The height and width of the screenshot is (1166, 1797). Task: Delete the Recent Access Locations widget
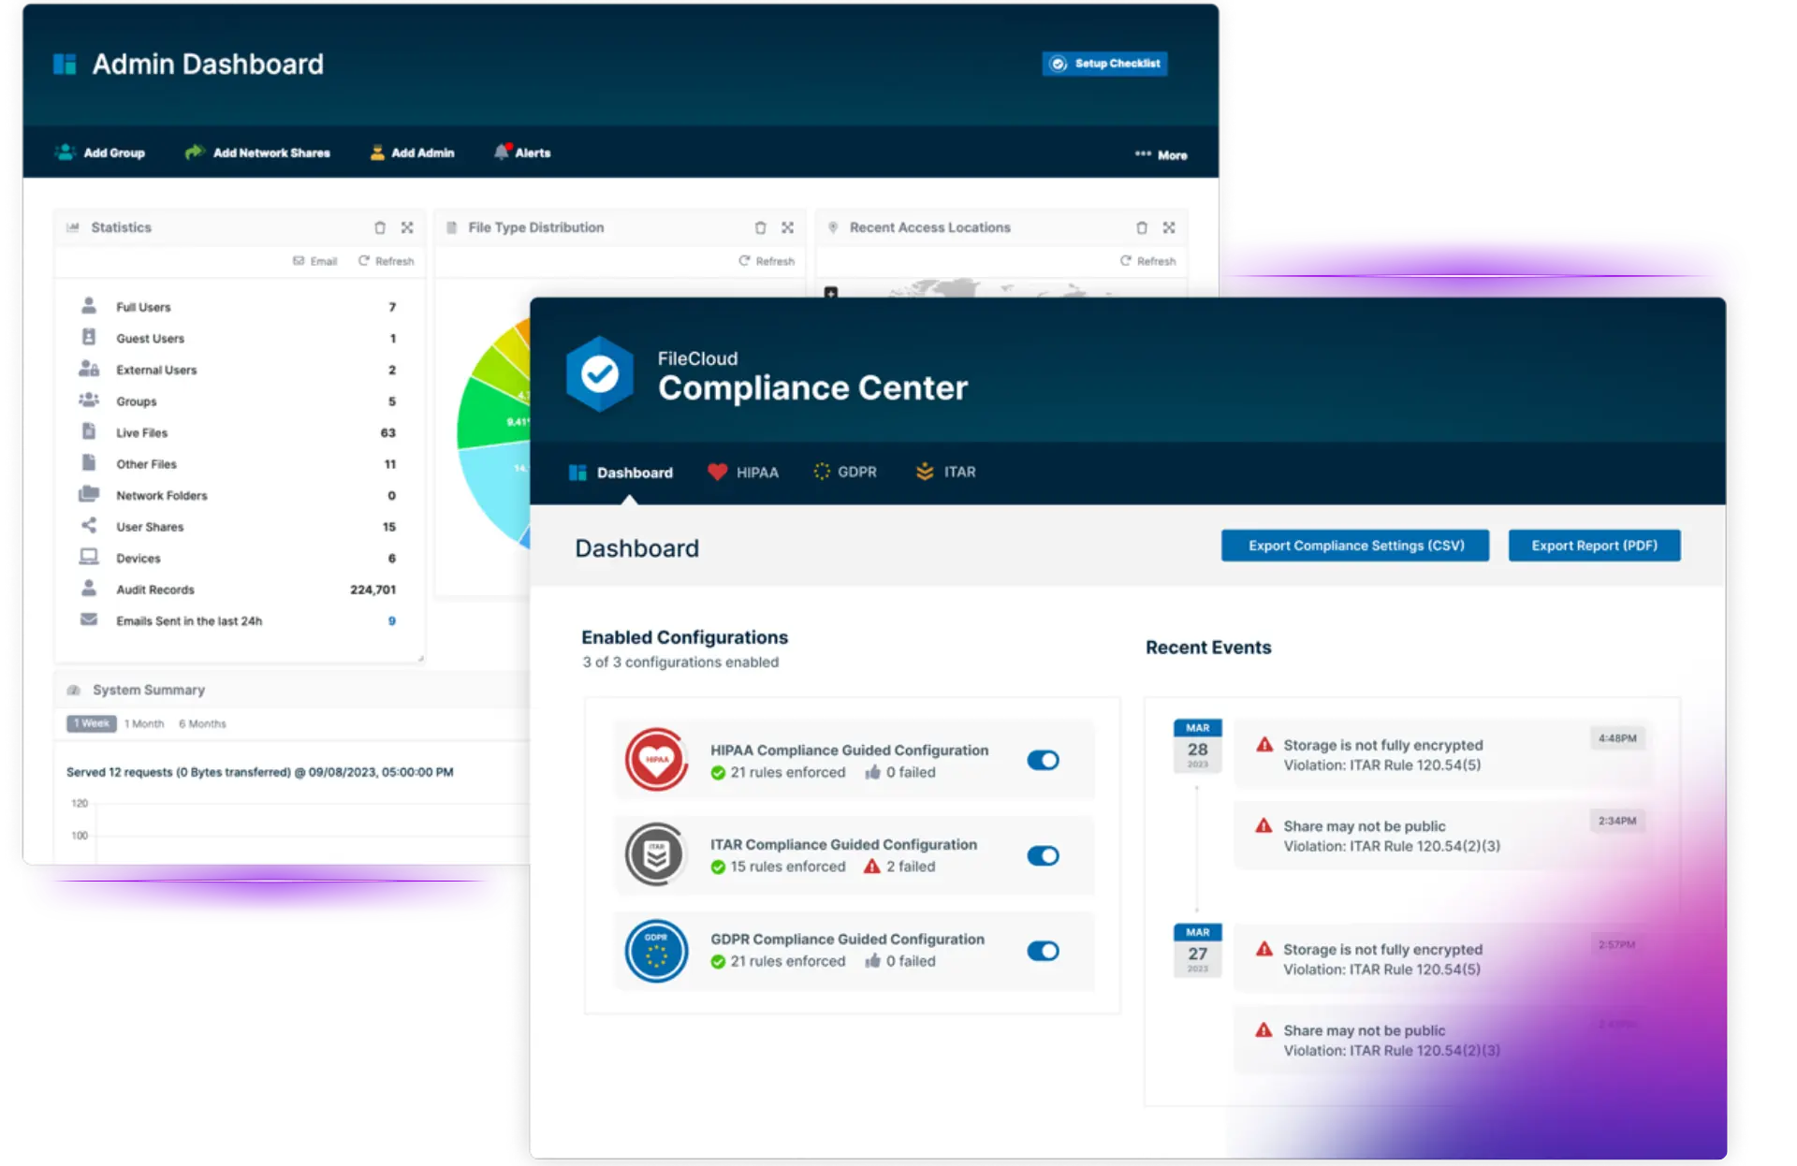point(1142,227)
